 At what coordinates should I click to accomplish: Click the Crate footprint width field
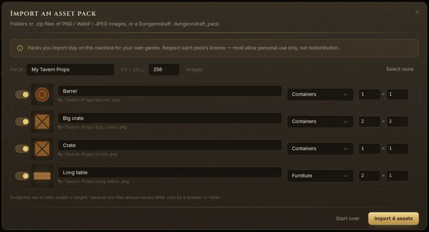pos(369,148)
